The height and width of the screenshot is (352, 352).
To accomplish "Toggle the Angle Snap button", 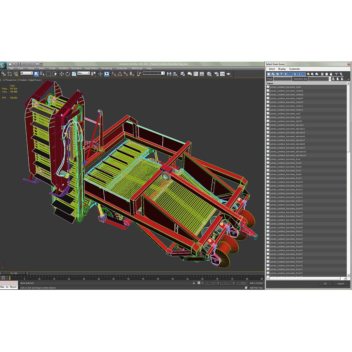I will pyautogui.click(x=120, y=74).
